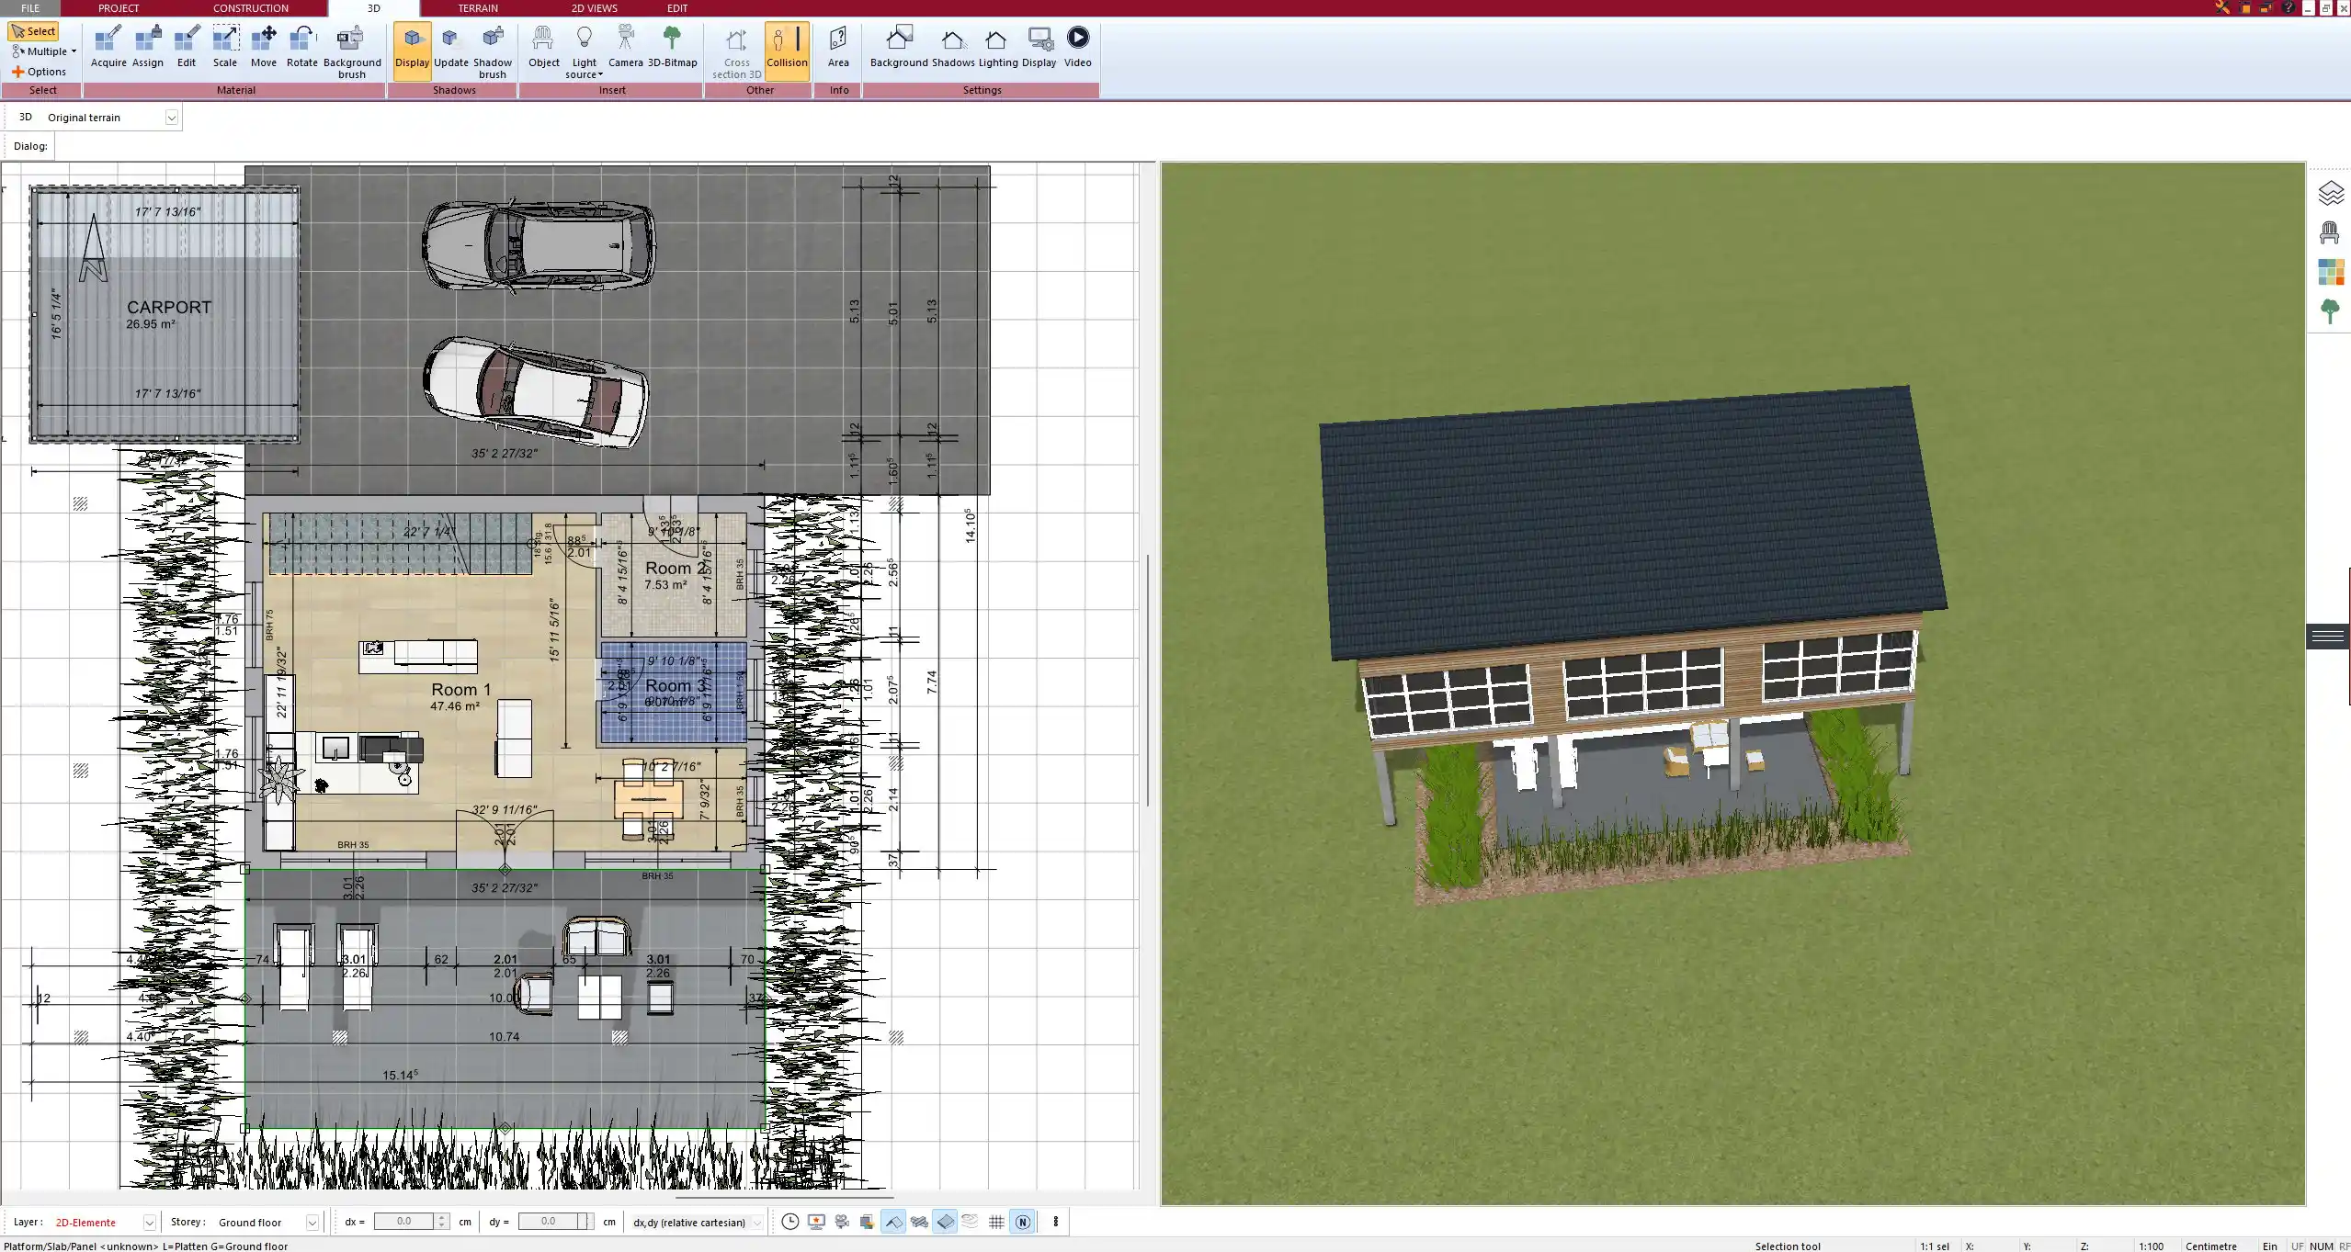Toggle the grid display in status bar
2351x1252 pixels.
(x=996, y=1222)
